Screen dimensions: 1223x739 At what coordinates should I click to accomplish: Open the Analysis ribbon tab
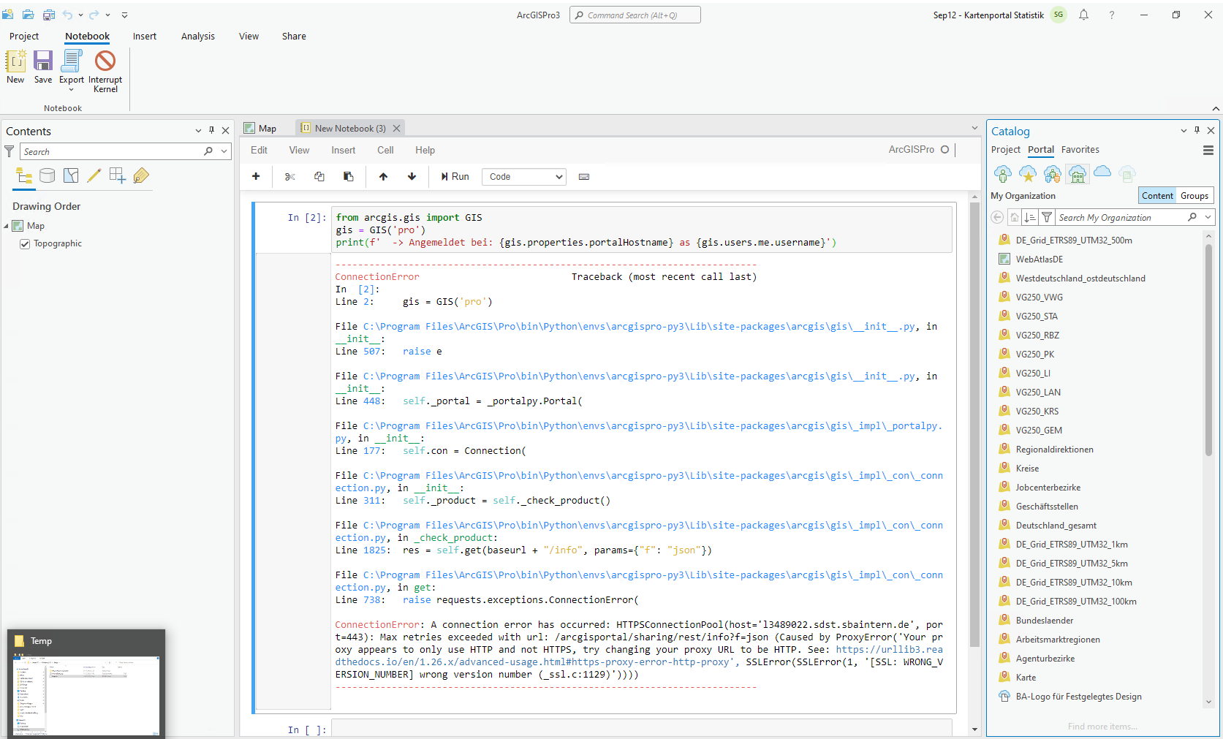pos(197,36)
